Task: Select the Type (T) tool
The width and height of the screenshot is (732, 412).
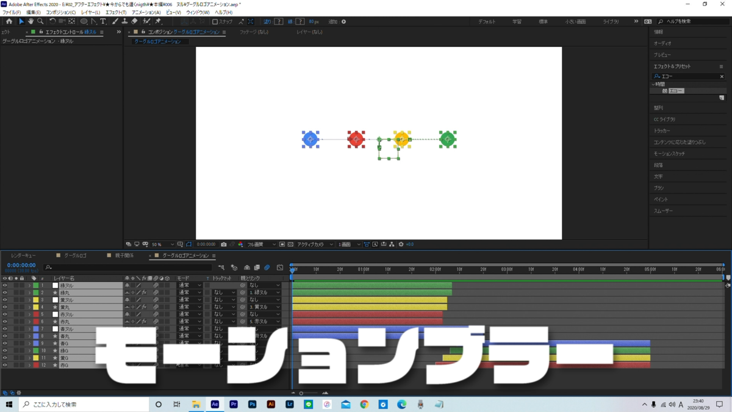Action: click(x=103, y=21)
